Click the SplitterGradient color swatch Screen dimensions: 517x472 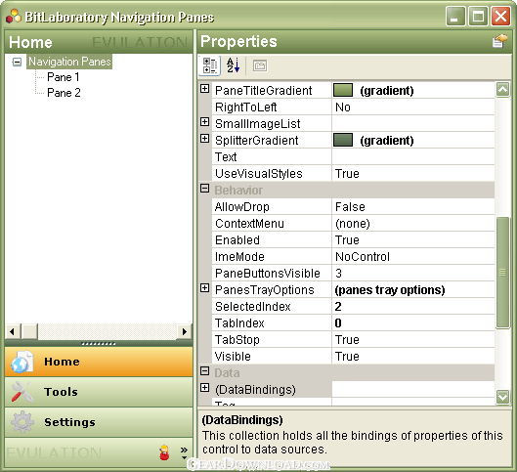[343, 140]
